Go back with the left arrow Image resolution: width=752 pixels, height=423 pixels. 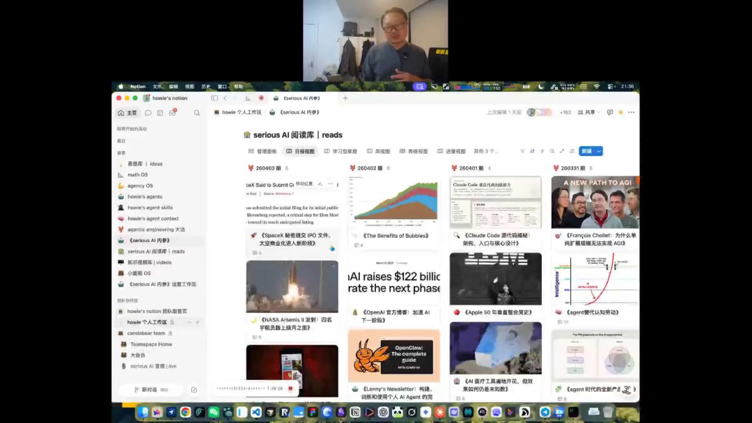225,98
